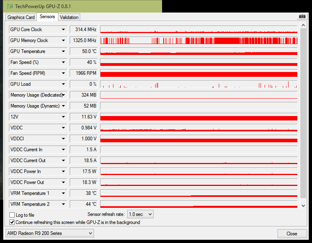Open Fan Speed (%) sensor options arrow
312x243 pixels.
(63, 62)
